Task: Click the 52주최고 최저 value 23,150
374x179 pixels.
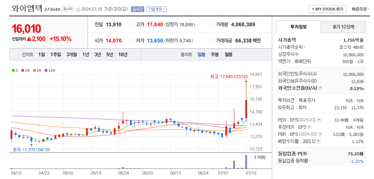Action: [341, 108]
